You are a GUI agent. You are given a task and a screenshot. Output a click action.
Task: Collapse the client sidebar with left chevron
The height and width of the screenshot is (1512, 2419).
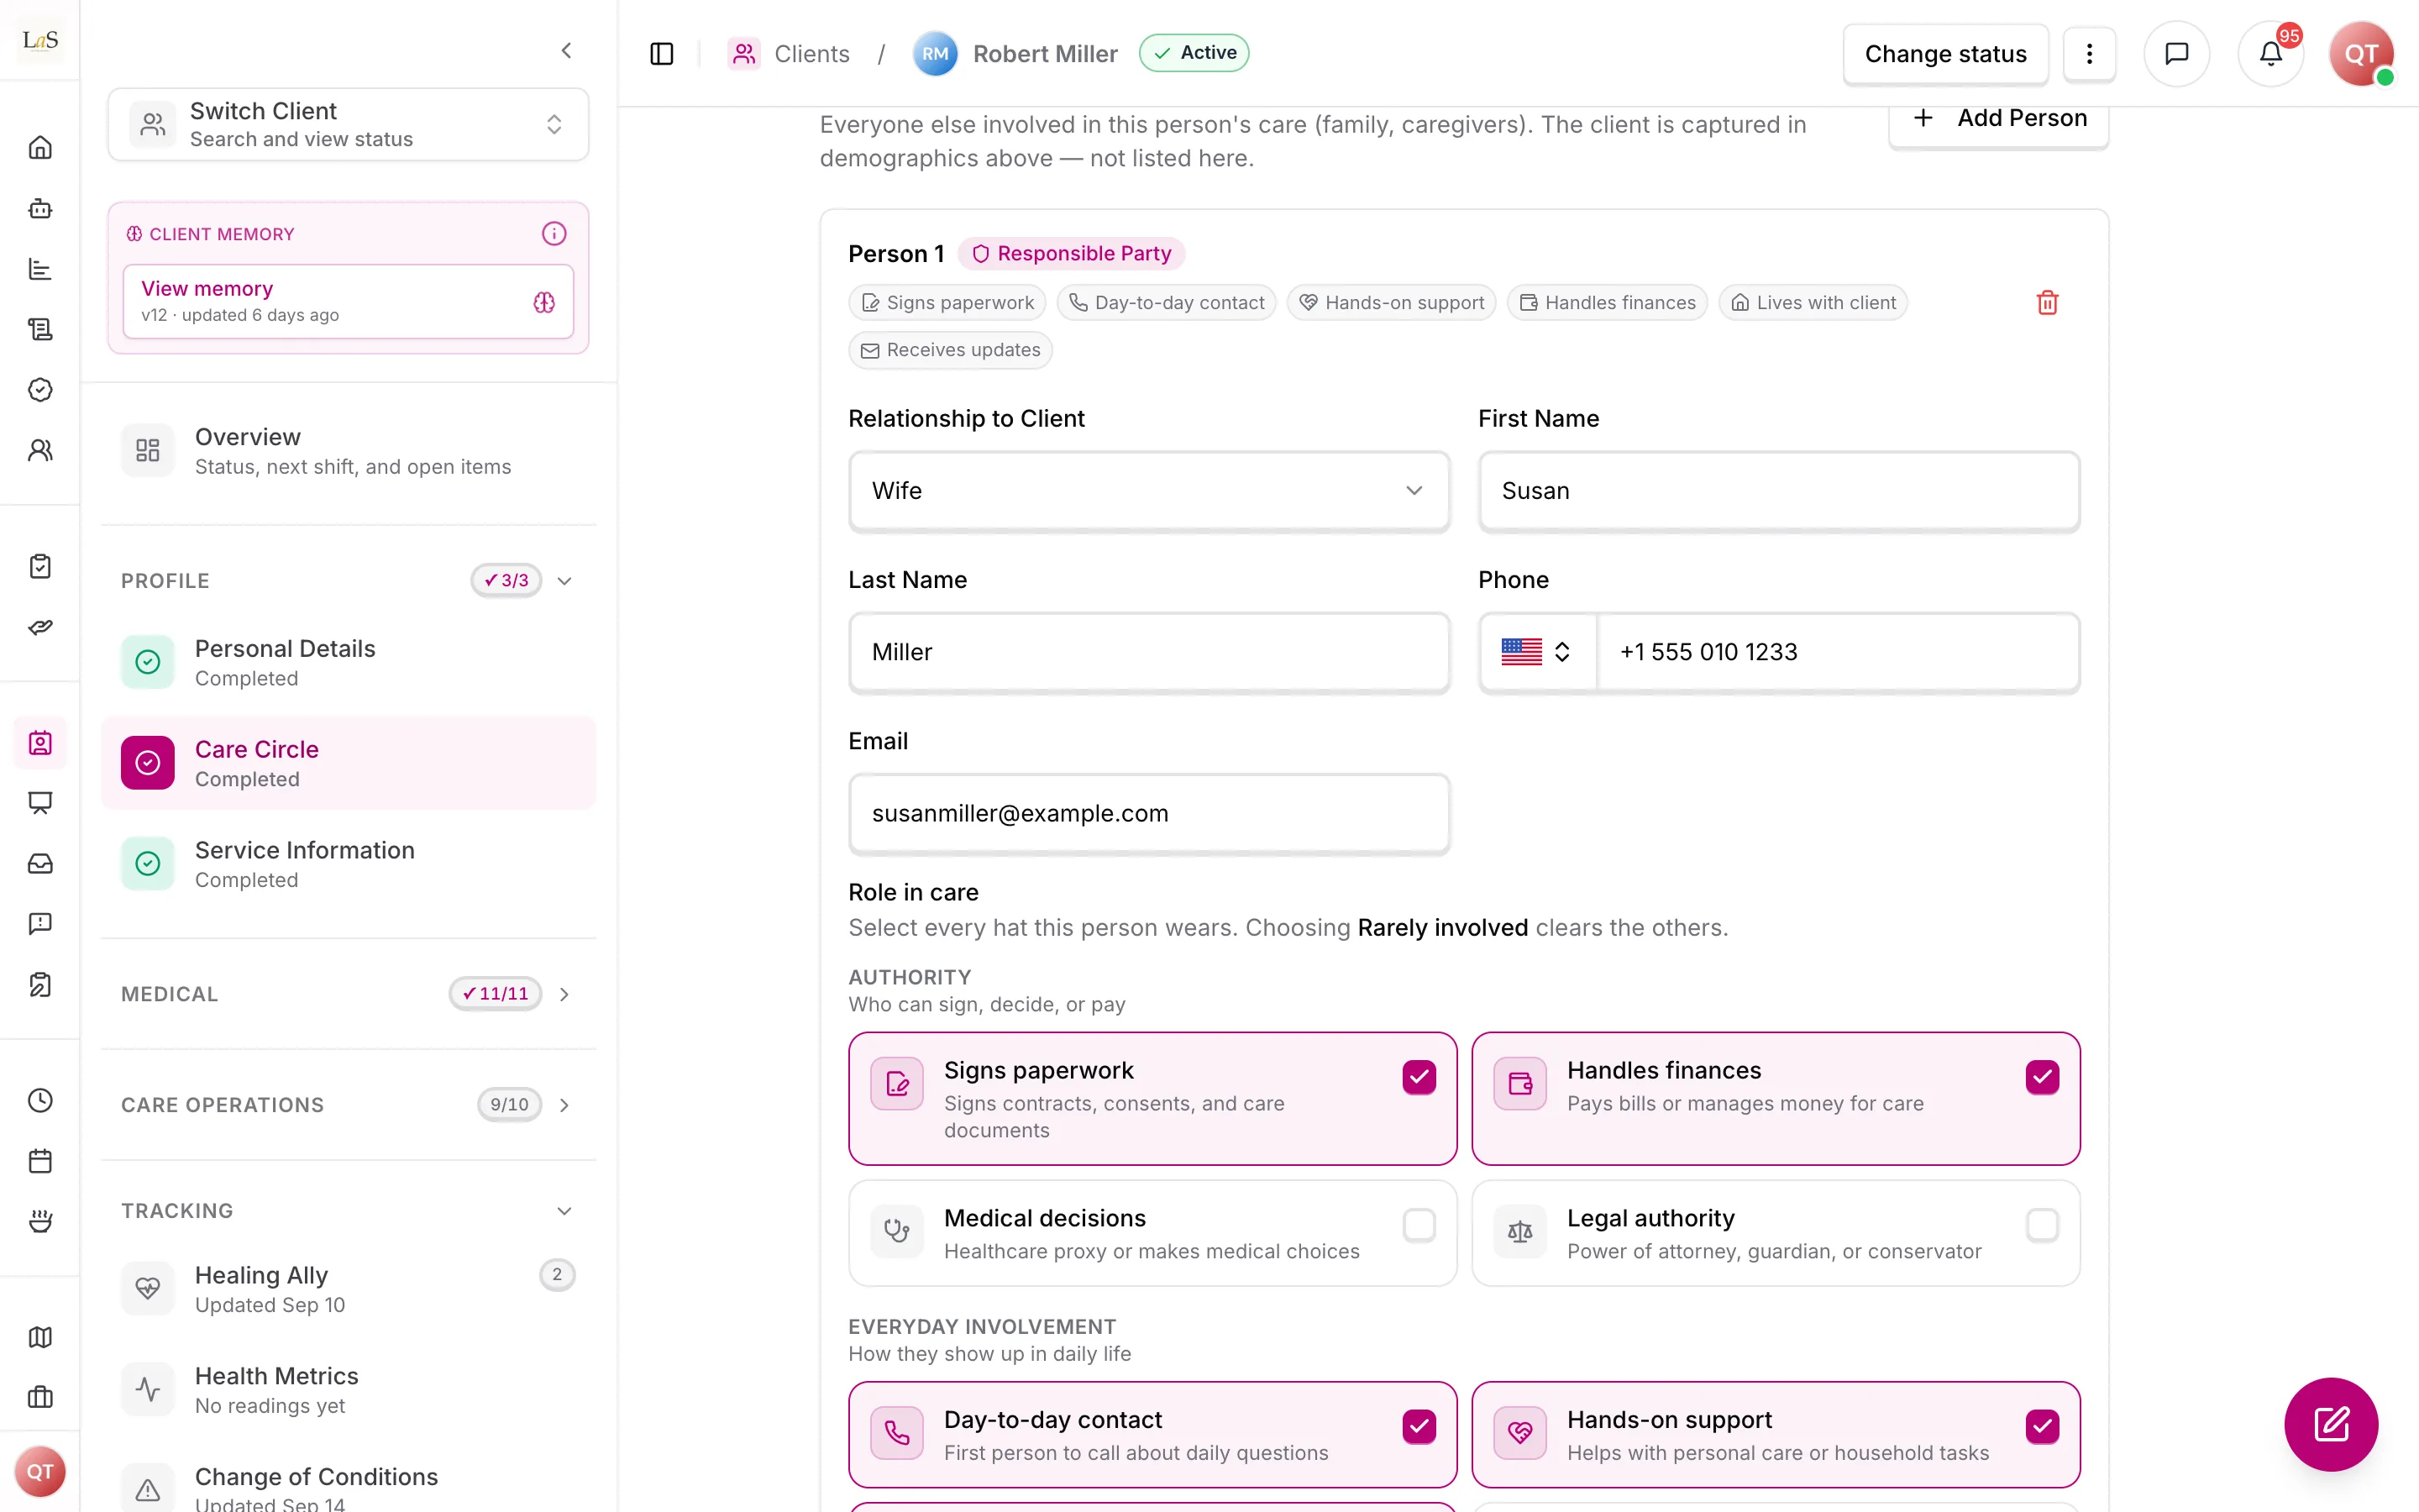(x=567, y=50)
